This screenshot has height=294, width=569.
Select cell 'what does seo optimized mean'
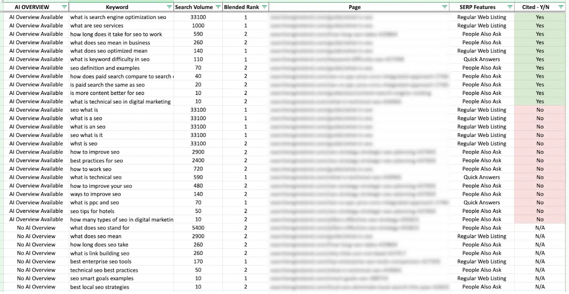(x=121, y=51)
